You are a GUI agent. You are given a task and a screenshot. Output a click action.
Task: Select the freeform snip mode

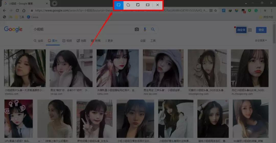click(128, 5)
